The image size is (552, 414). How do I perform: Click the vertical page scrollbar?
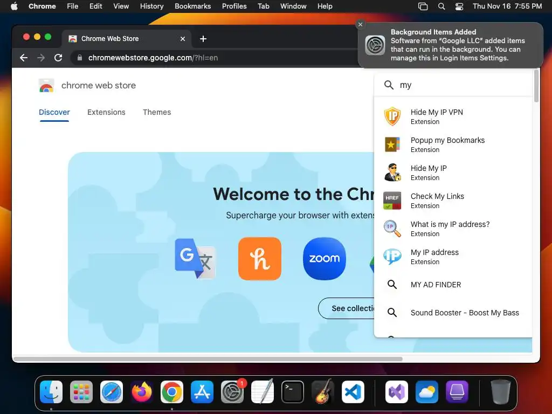[536, 86]
